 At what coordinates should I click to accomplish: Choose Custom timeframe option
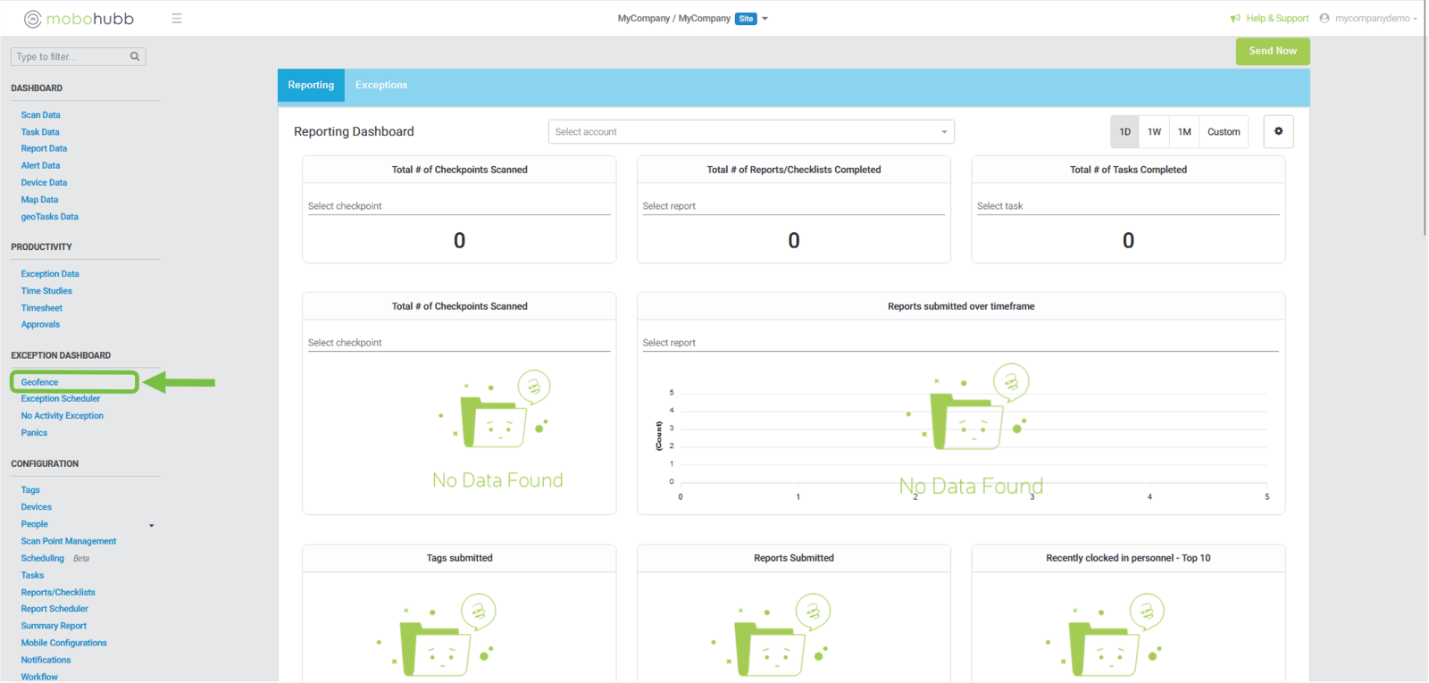pos(1223,132)
